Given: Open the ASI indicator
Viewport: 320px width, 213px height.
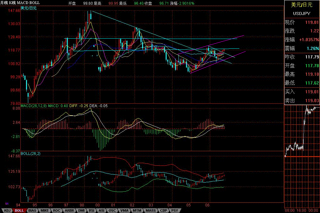Looking at the screenshot, I should click(x=102, y=210).
